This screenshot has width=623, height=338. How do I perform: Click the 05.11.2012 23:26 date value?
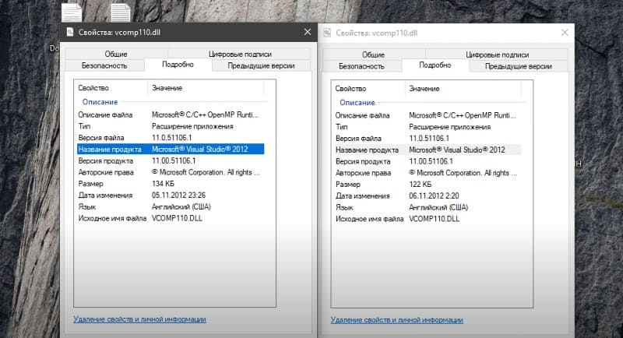click(179, 195)
